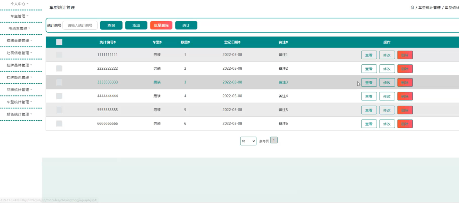459x203 pixels.
Task: Sort table by 车型 column arrows
Action: (x=161, y=42)
